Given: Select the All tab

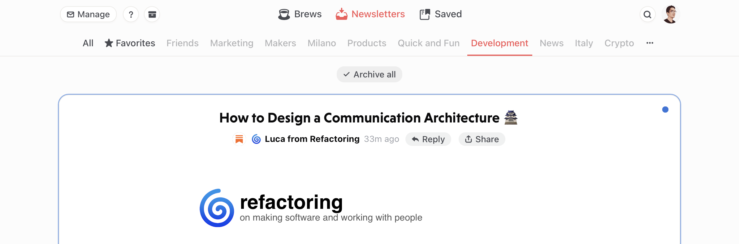Looking at the screenshot, I should point(88,43).
